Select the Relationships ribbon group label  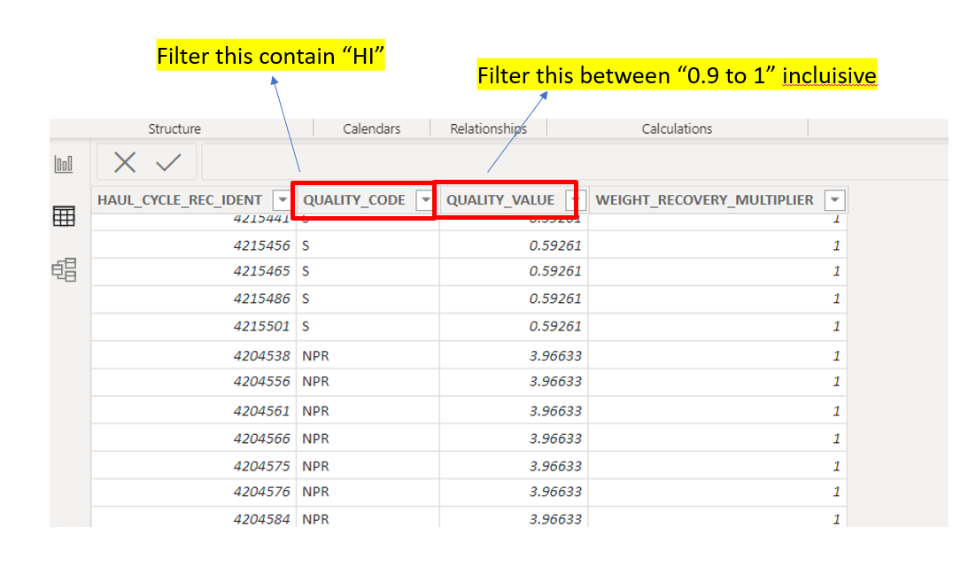point(489,128)
